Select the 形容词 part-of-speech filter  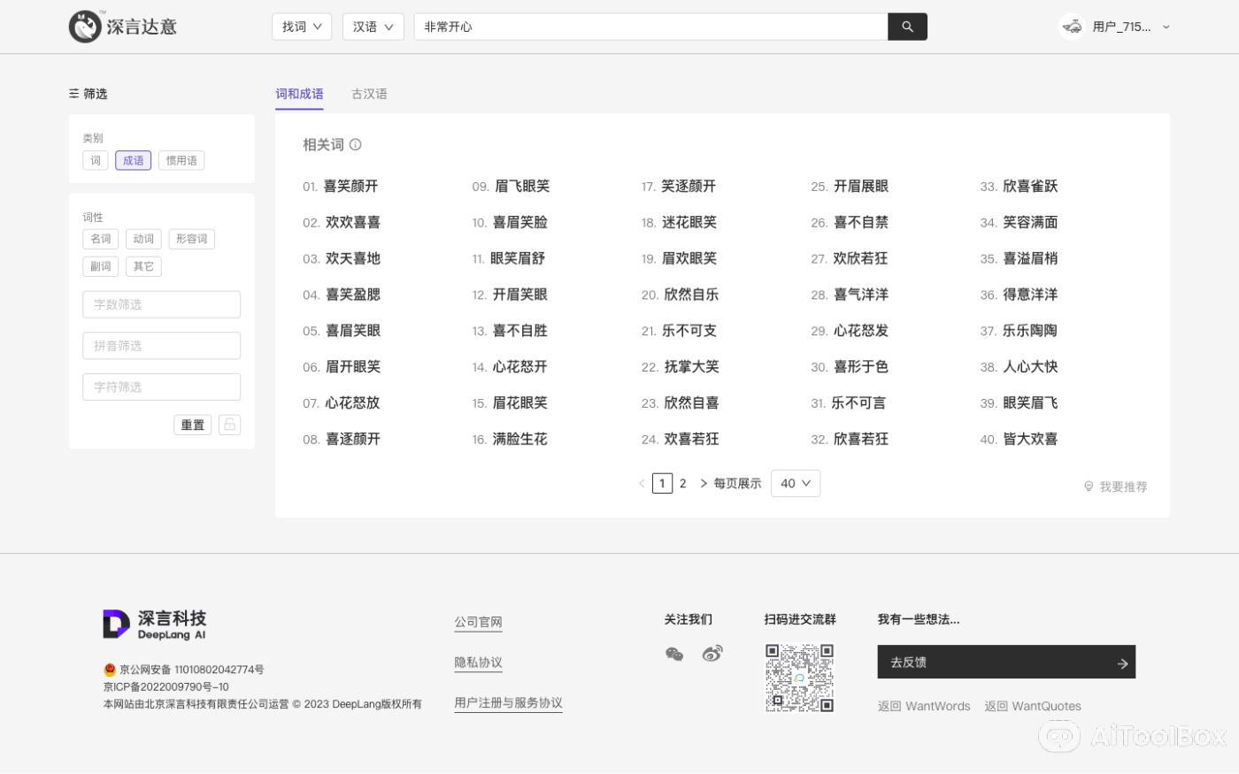[x=191, y=239]
